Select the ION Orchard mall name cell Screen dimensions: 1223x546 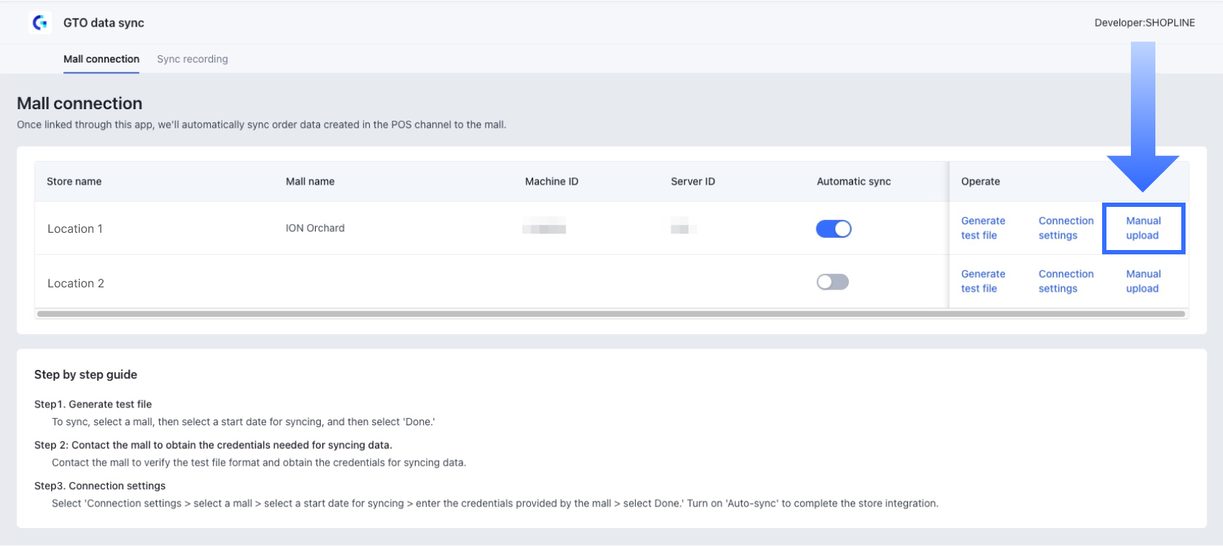coord(315,228)
